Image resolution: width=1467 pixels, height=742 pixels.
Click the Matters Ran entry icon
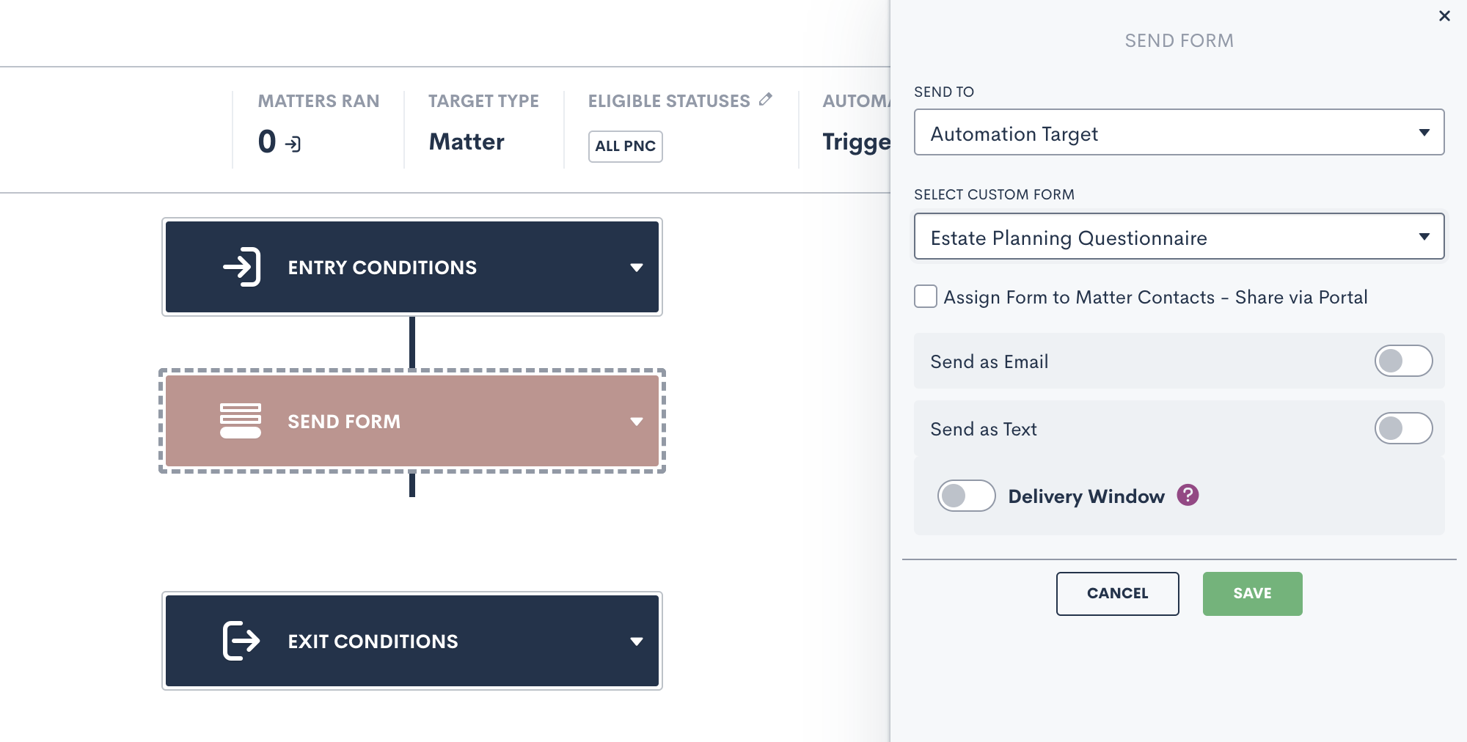[x=293, y=144]
